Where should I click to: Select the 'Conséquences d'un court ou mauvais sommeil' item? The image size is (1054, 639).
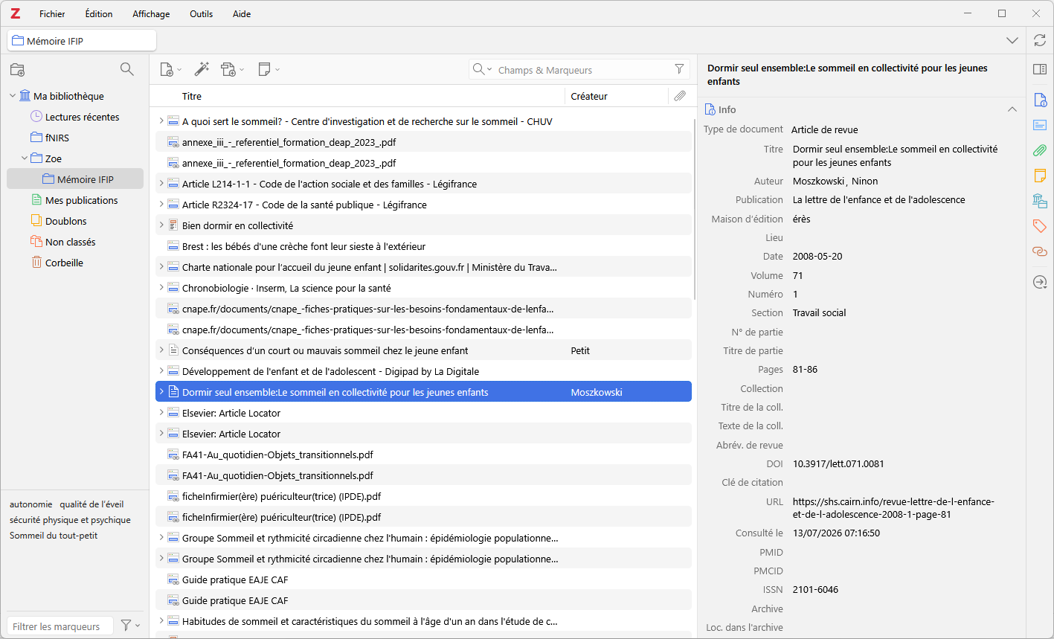point(423,350)
